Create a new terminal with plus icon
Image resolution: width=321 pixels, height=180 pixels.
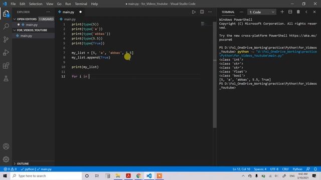[282, 12]
